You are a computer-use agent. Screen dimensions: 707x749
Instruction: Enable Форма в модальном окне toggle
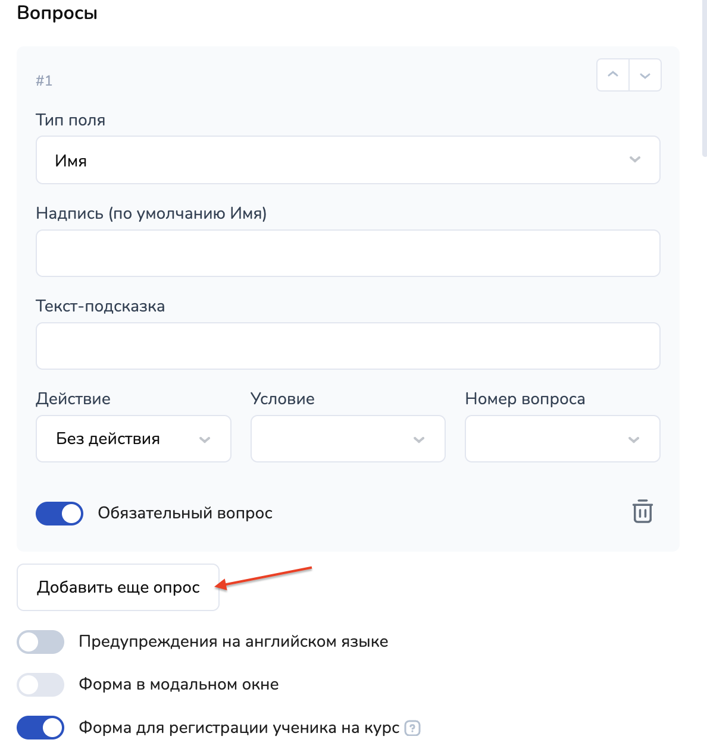pyautogui.click(x=40, y=685)
